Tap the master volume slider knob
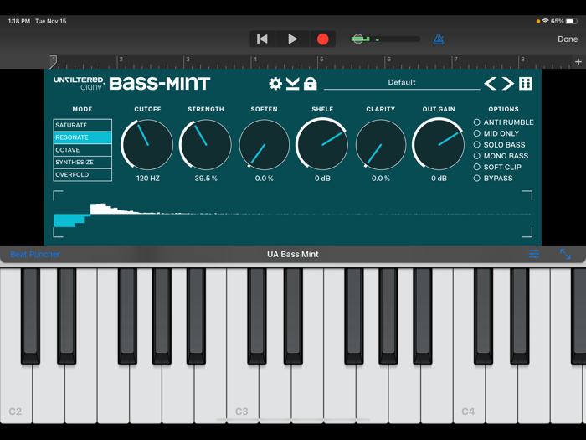 pos(357,39)
